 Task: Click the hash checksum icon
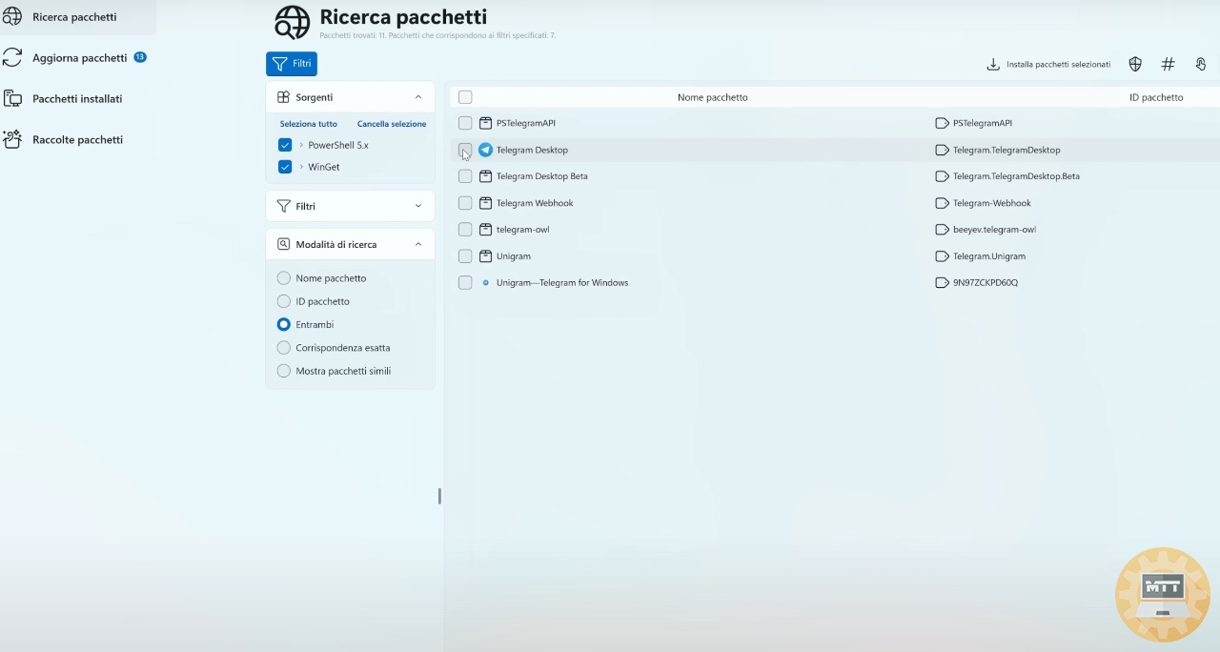point(1168,65)
